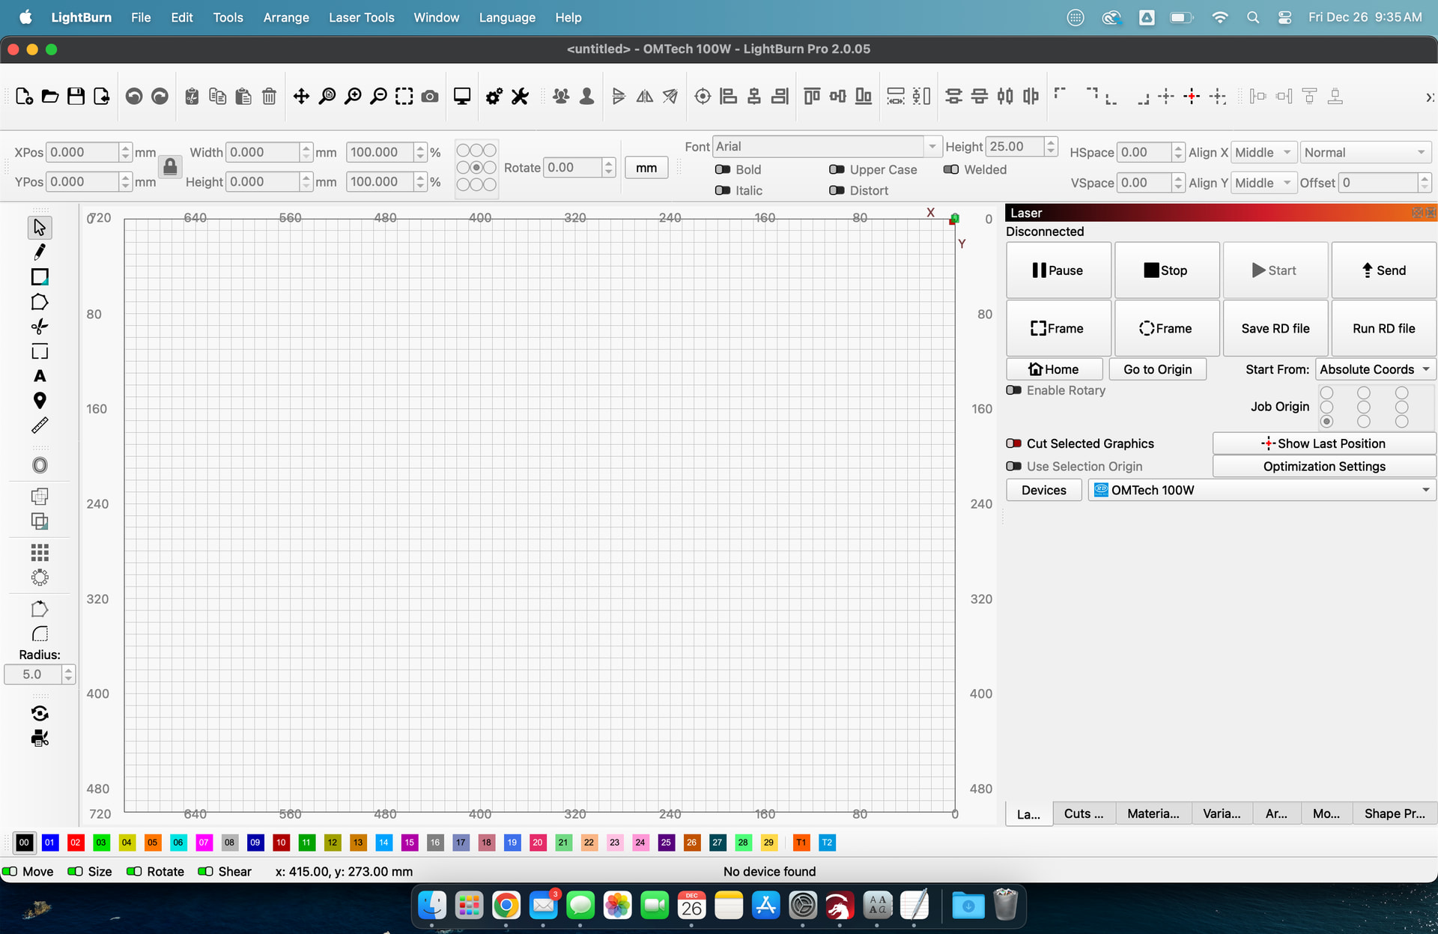Open the Measure tool
The height and width of the screenshot is (934, 1438).
pyautogui.click(x=40, y=425)
